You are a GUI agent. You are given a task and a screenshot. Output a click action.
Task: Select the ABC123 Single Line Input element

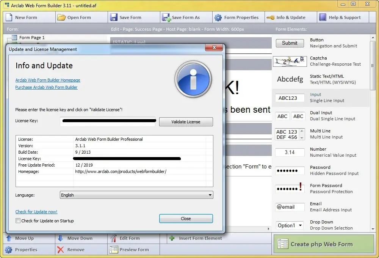tap(290, 98)
